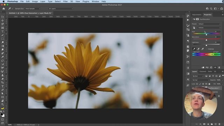
Task: Select the Type tool
Action: [x=2, y=86]
